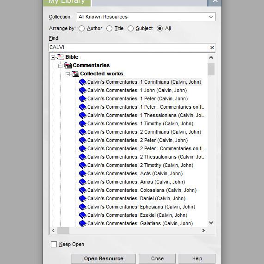Select Calvin's Commentaries: Ephesians row
This screenshot has height=264, width=264.
141,207
